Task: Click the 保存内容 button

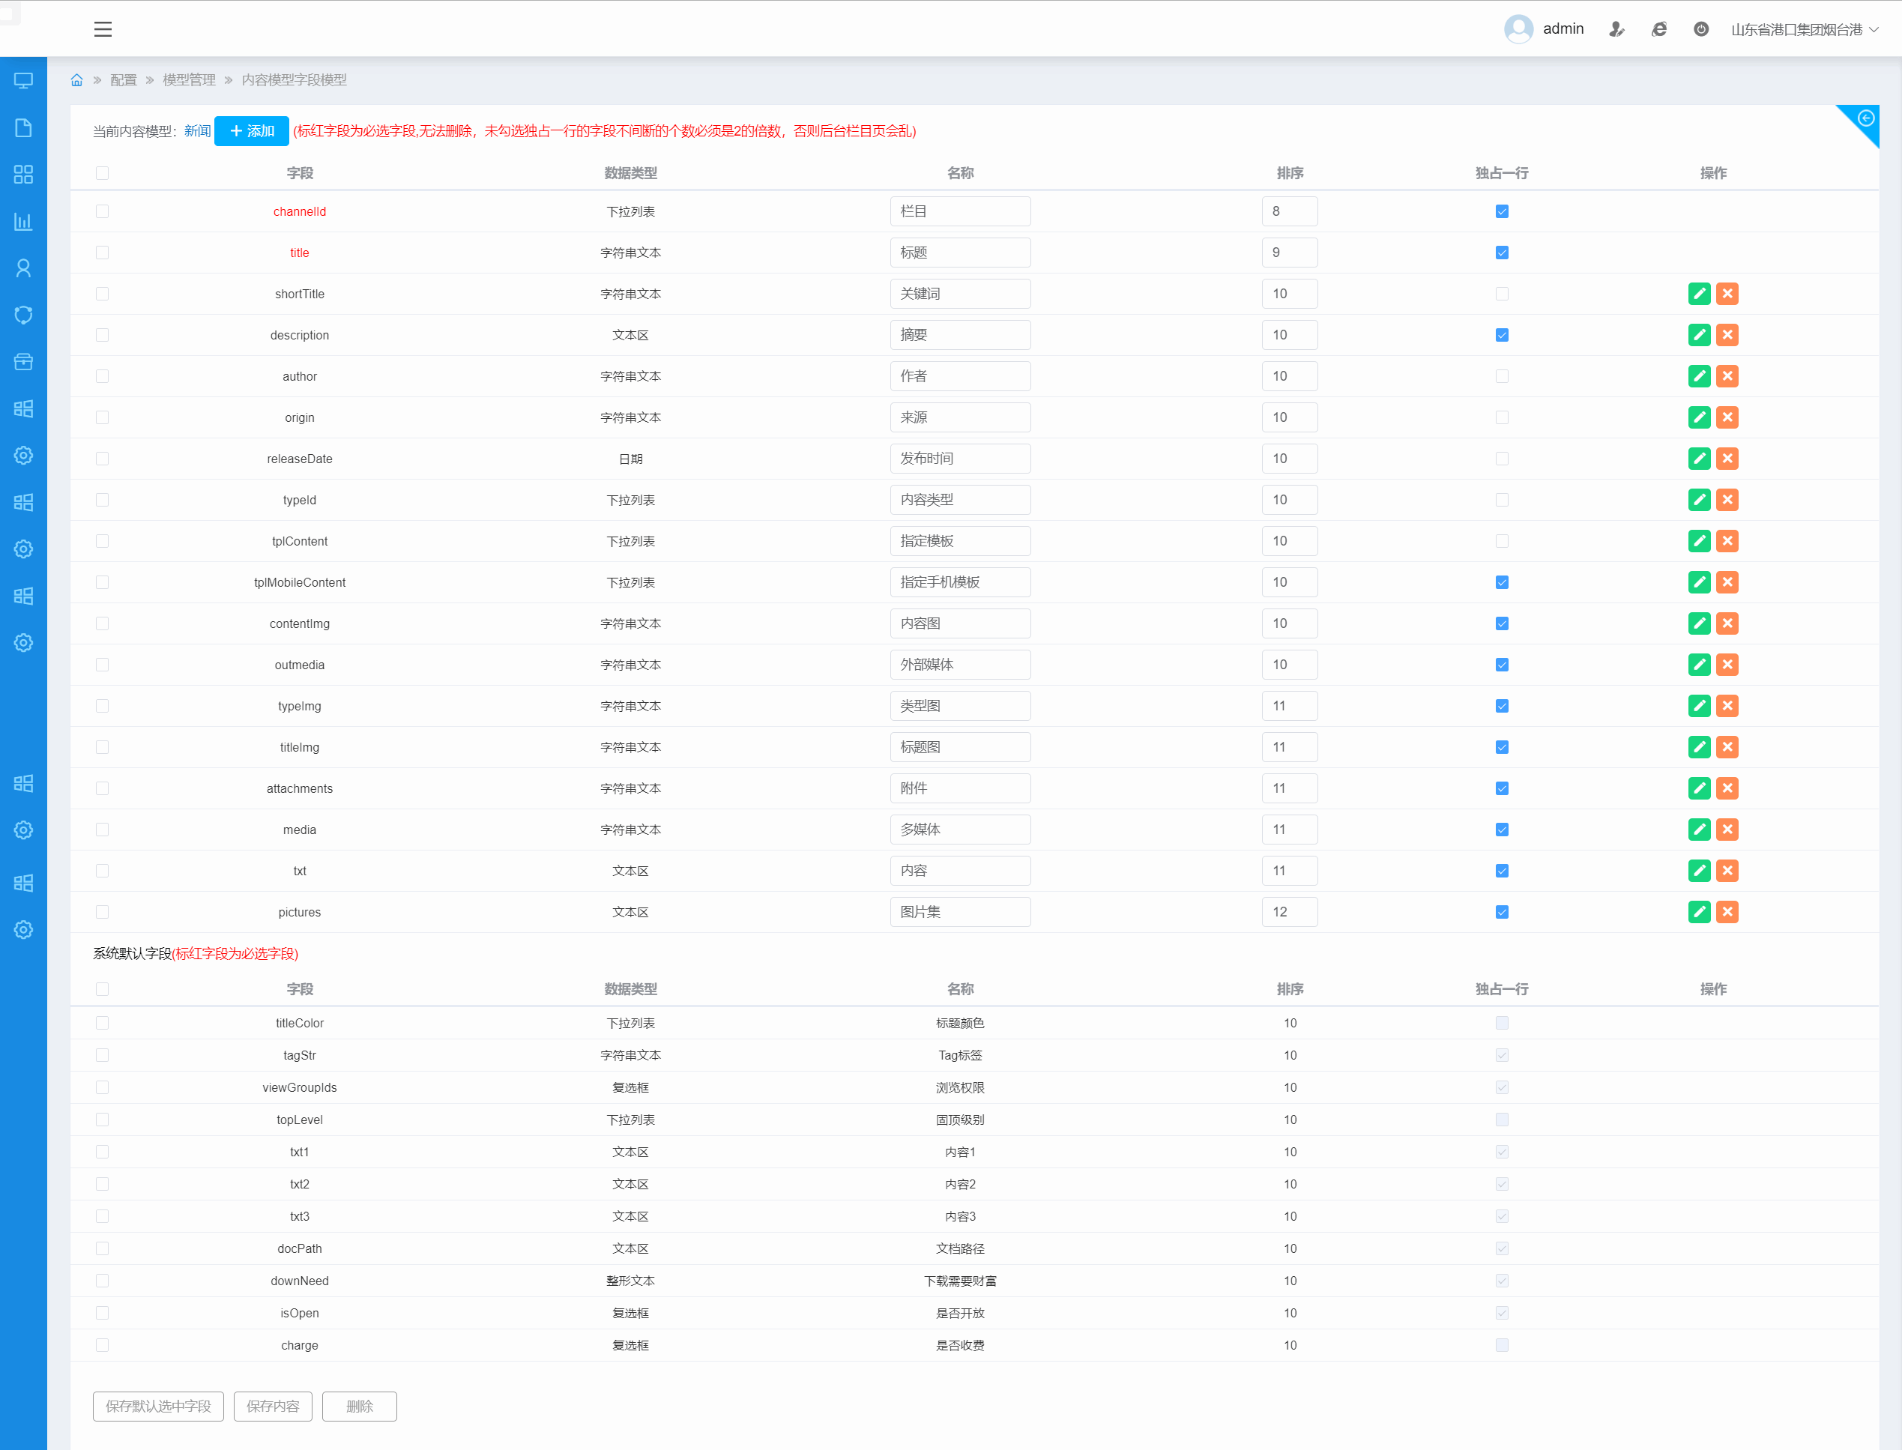Action: point(273,1406)
